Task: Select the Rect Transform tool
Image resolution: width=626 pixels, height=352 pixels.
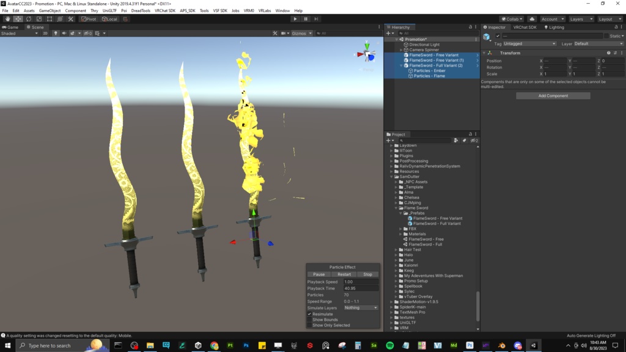Action: pyautogui.click(x=49, y=19)
